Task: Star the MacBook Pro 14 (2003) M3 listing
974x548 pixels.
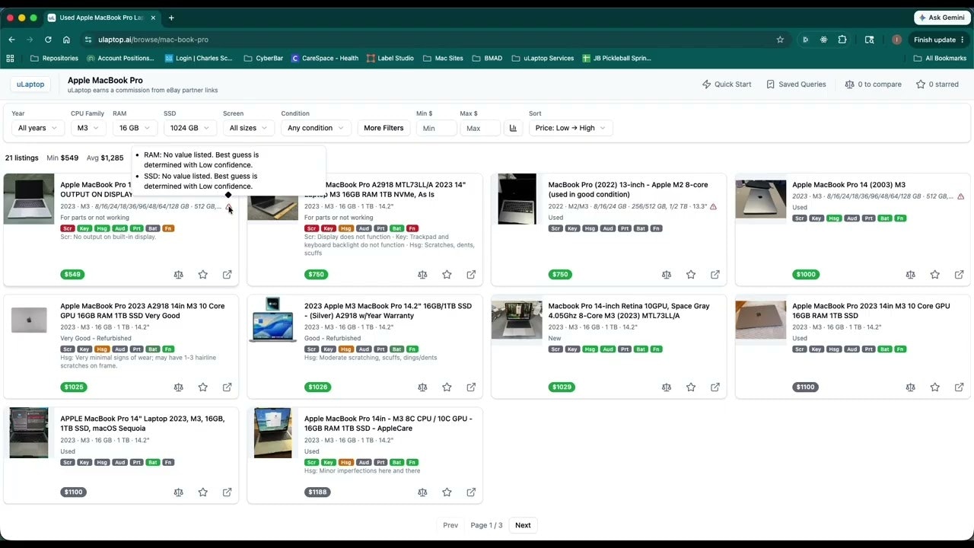Action: [x=935, y=275]
